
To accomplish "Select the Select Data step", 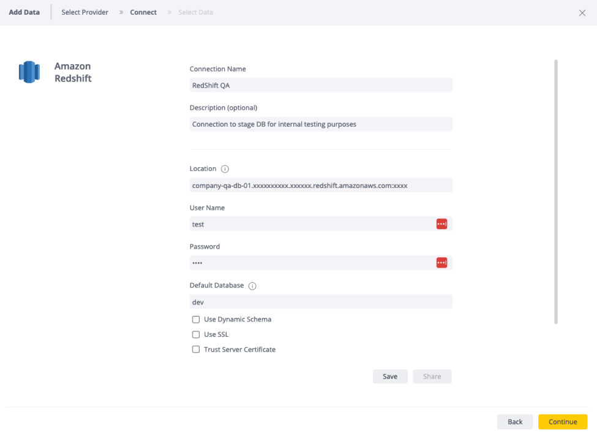I will [x=196, y=12].
